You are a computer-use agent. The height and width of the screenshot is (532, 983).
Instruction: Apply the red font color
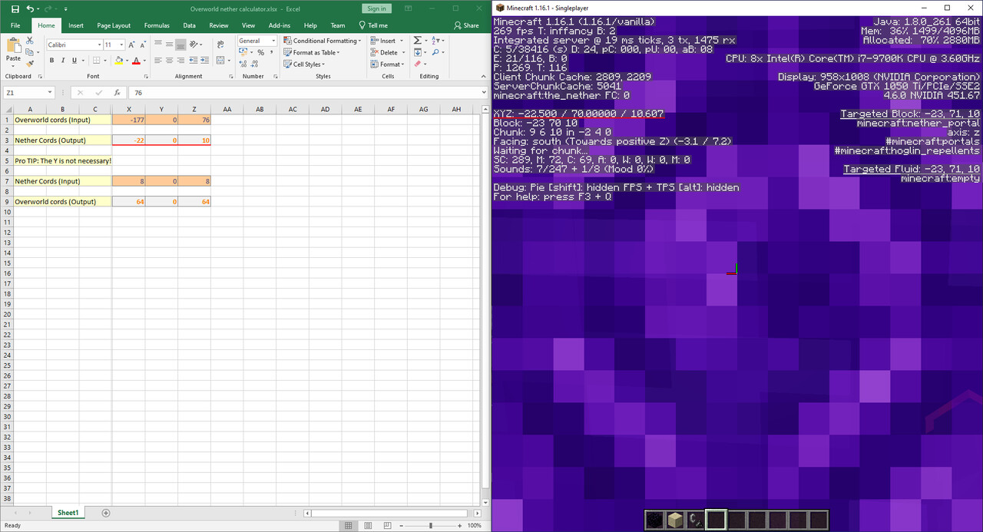click(x=136, y=60)
